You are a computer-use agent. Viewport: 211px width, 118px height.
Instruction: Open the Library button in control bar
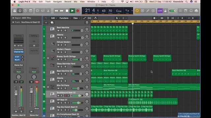click(x=15, y=11)
